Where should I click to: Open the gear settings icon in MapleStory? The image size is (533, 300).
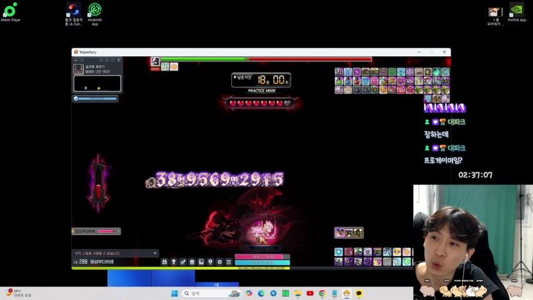click(219, 262)
